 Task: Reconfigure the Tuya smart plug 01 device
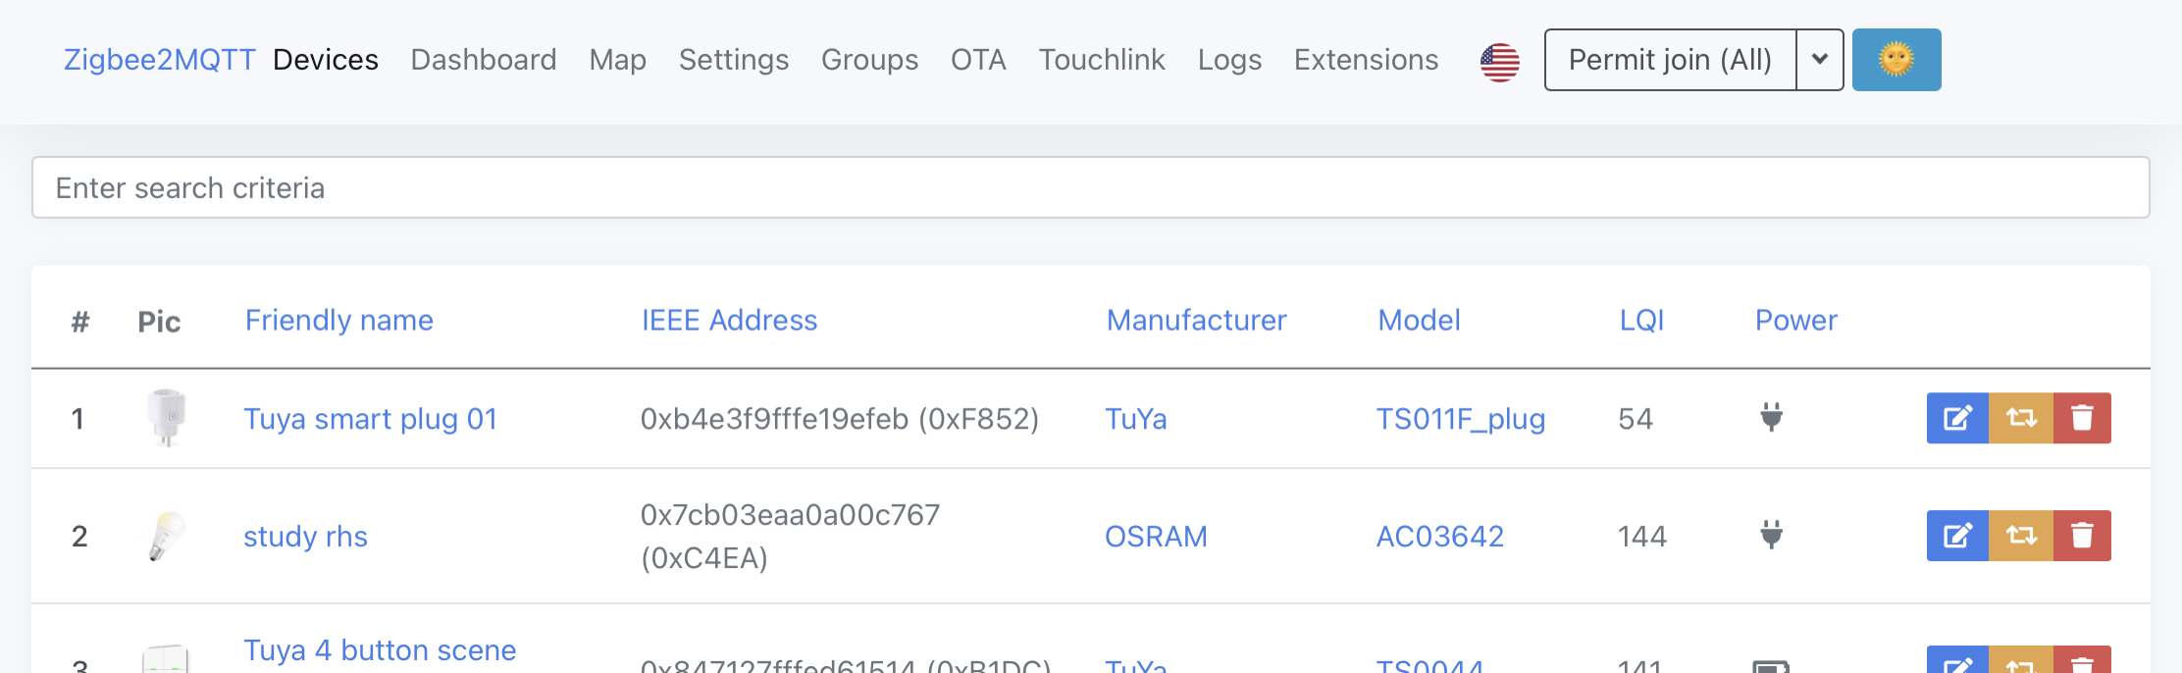(x=2021, y=418)
